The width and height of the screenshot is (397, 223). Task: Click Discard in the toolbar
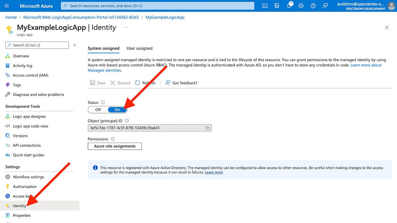tap(120, 83)
